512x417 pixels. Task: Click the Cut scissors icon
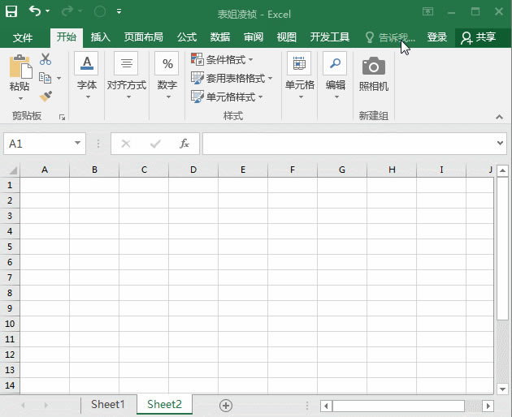coord(46,59)
